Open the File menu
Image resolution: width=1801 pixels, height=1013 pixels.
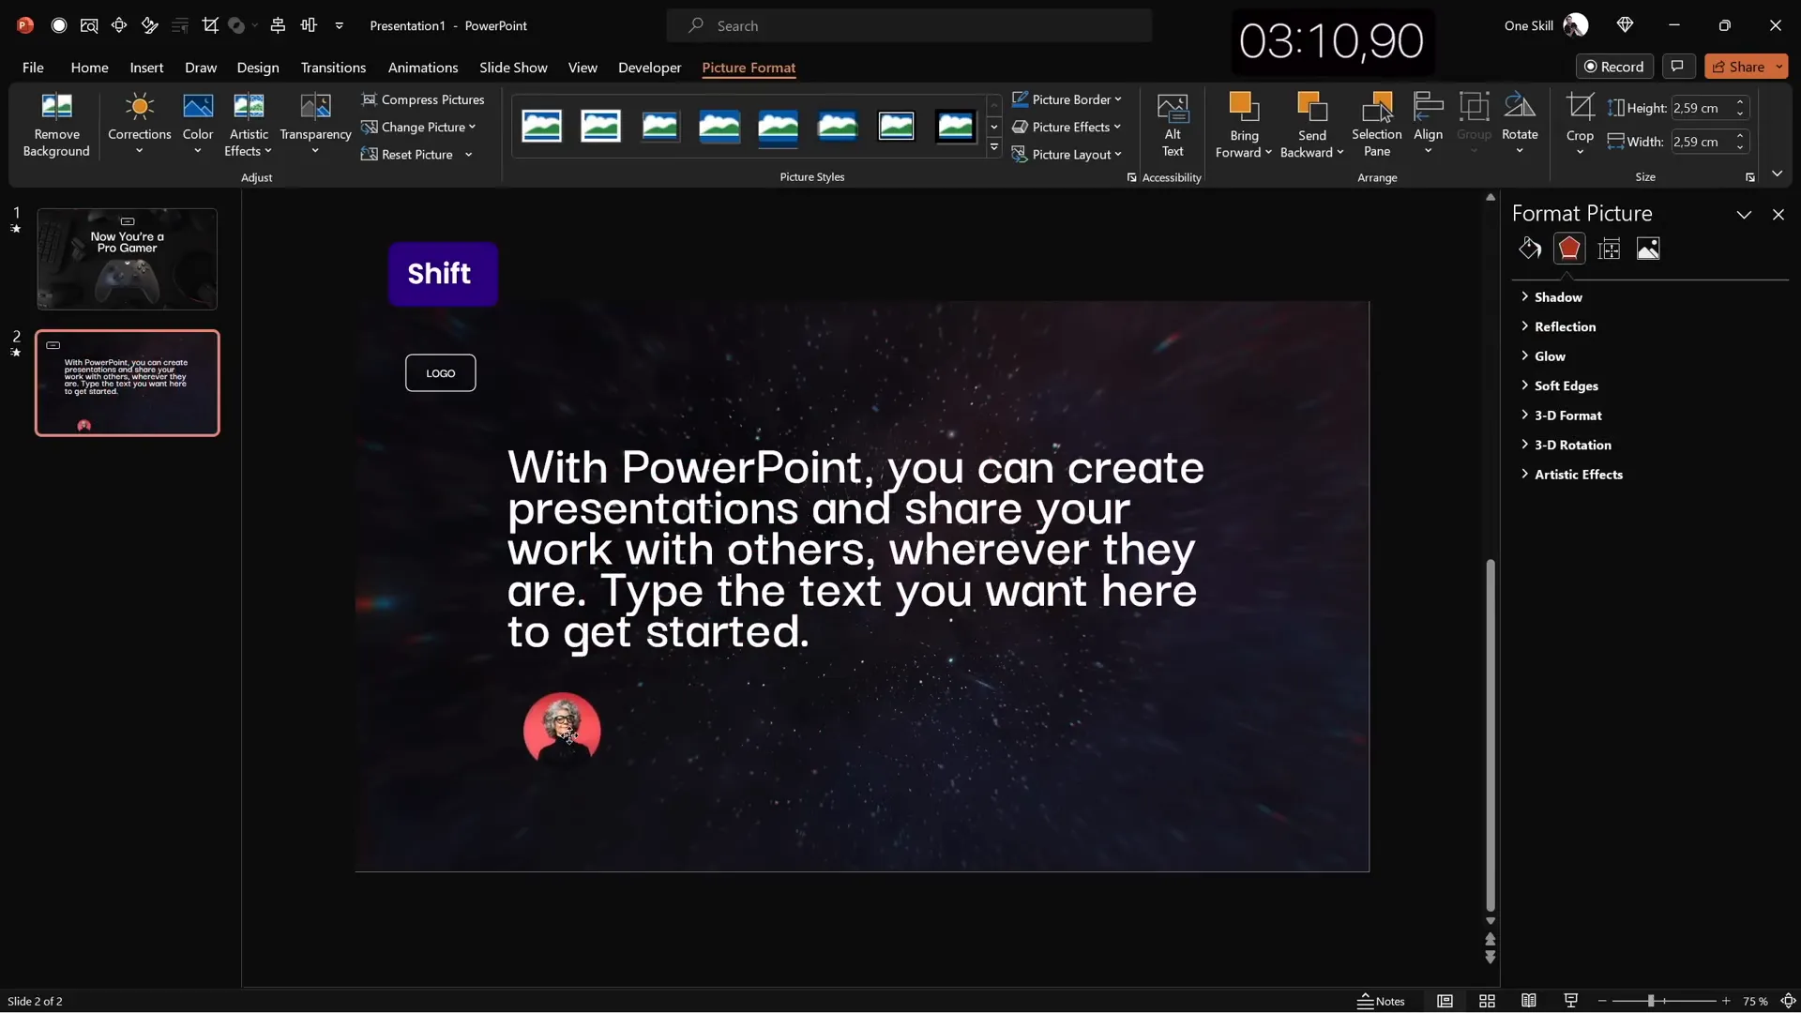click(33, 68)
